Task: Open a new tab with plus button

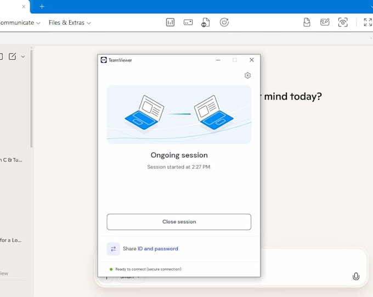Action: pyautogui.click(x=42, y=7)
